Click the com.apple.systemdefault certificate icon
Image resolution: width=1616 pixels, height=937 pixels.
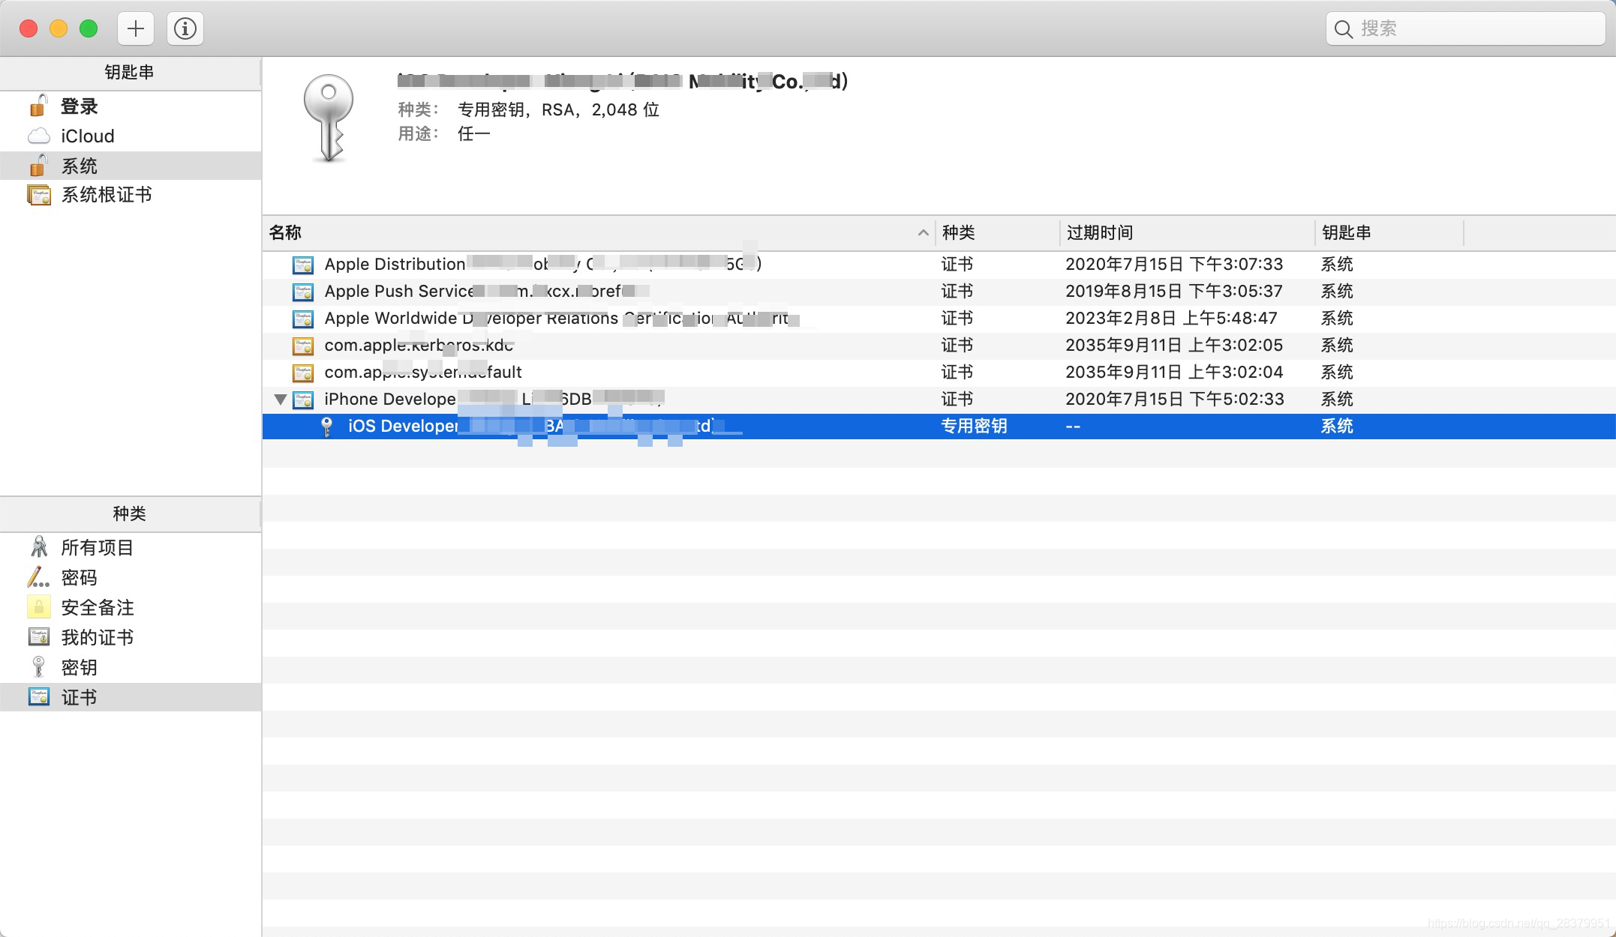303,373
